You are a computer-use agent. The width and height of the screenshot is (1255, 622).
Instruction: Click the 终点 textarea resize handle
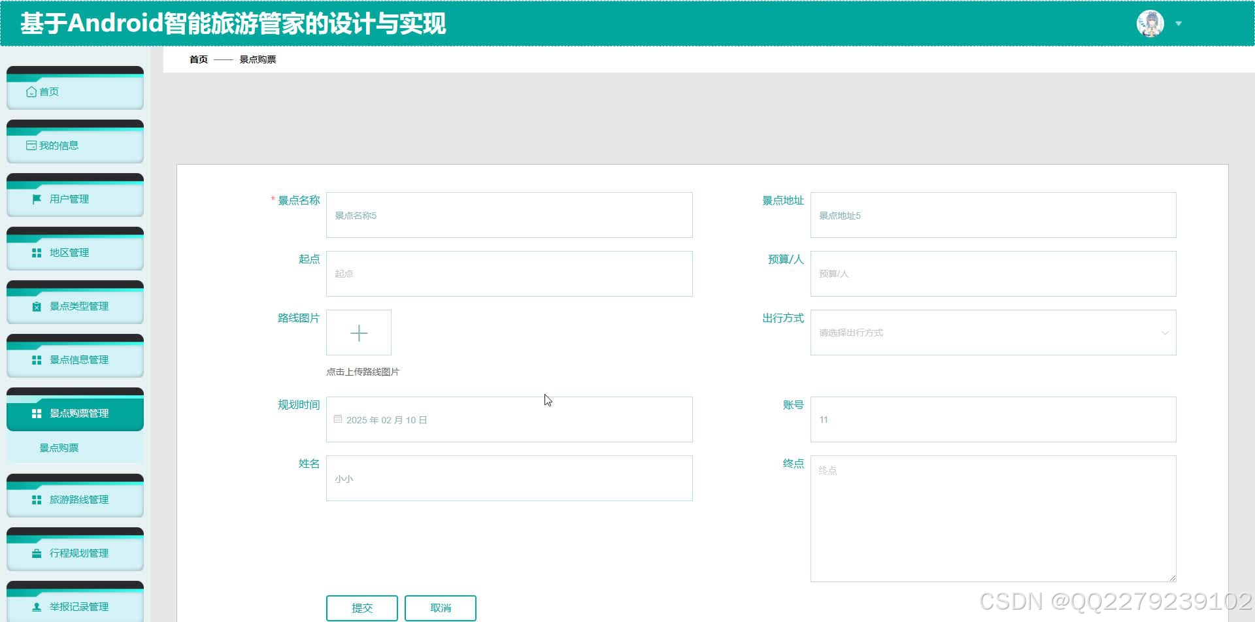1172,578
